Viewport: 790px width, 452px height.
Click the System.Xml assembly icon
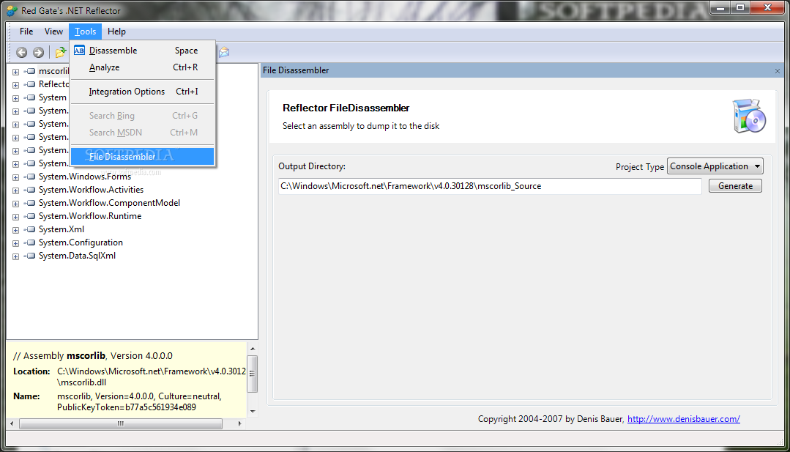30,229
